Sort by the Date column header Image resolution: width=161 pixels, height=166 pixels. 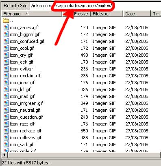[137, 14]
